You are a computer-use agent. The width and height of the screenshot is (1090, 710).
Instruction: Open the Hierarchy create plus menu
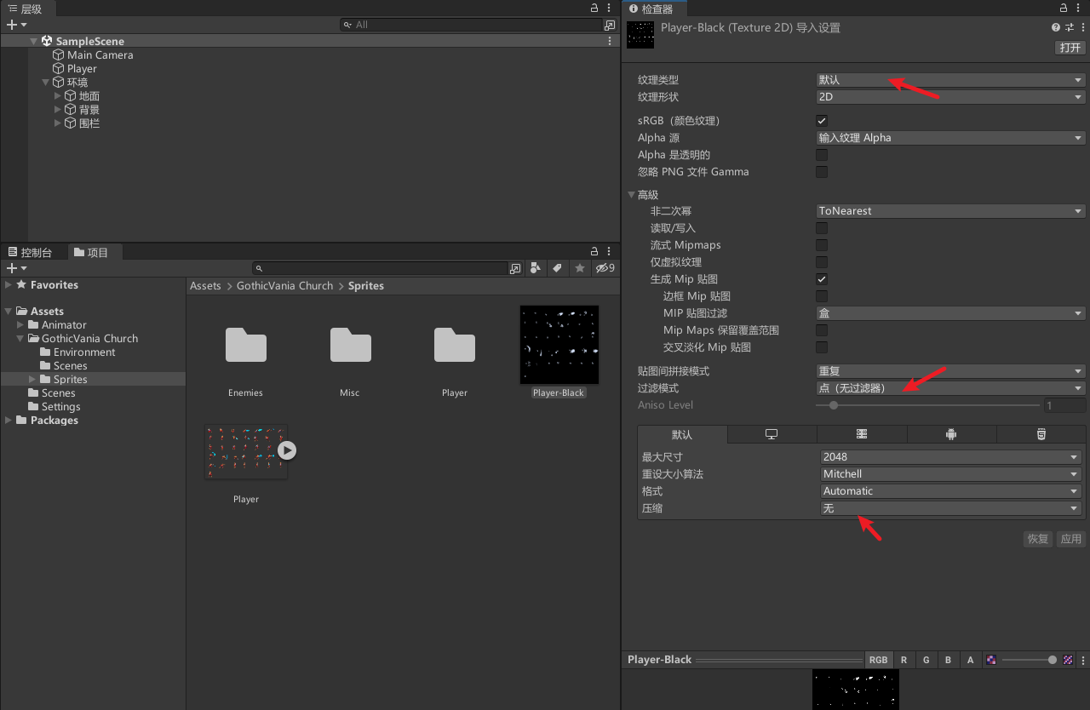pyautogui.click(x=16, y=25)
